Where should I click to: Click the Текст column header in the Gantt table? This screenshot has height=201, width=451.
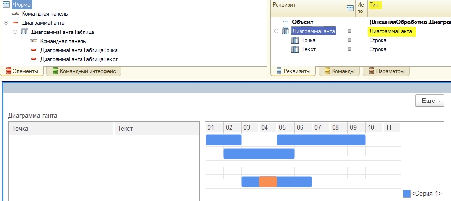pyautogui.click(x=157, y=129)
